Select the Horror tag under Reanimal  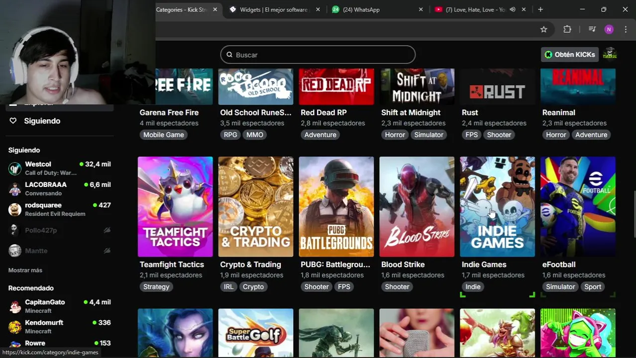(x=556, y=135)
